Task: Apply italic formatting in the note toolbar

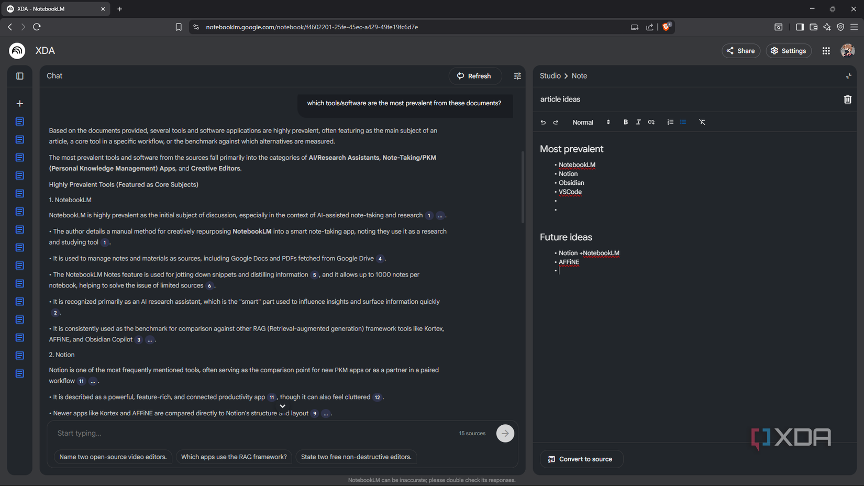Action: click(638, 122)
